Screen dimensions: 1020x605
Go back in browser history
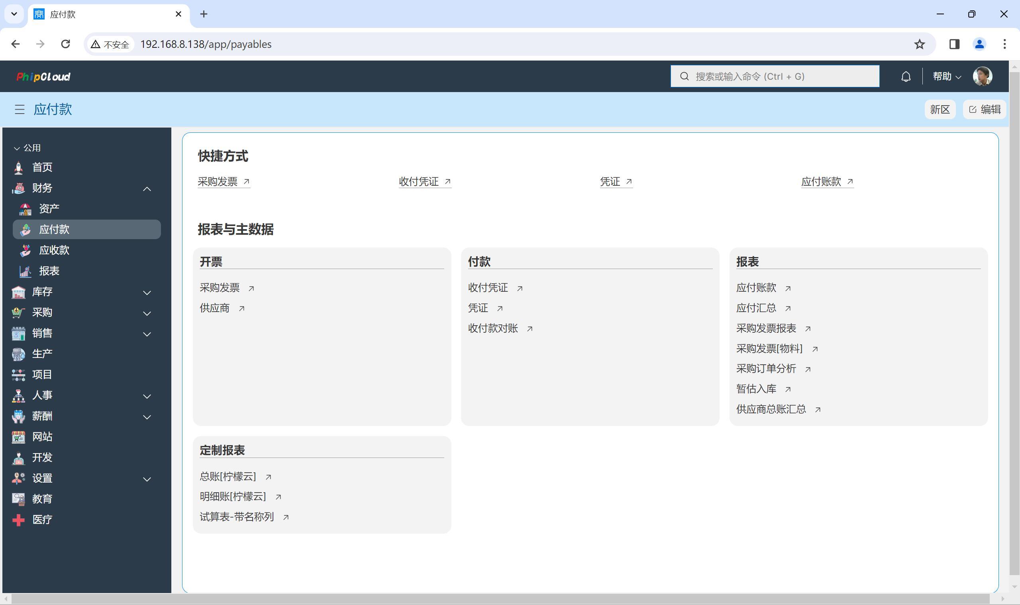(16, 44)
